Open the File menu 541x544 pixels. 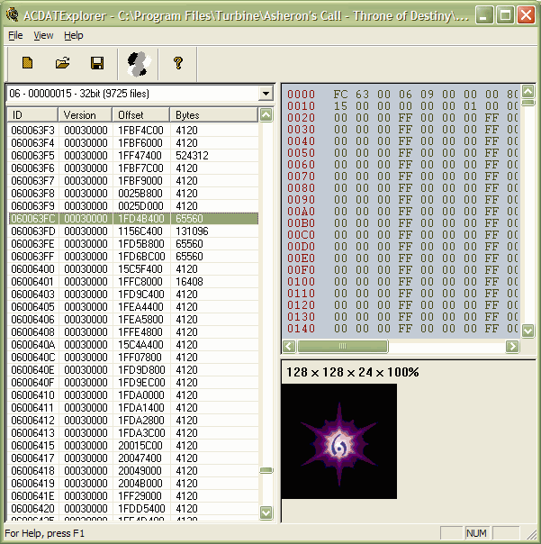pyautogui.click(x=15, y=35)
